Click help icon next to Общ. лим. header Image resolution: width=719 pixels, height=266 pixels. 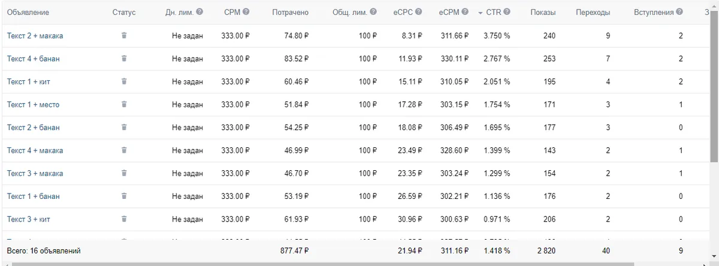pos(374,12)
